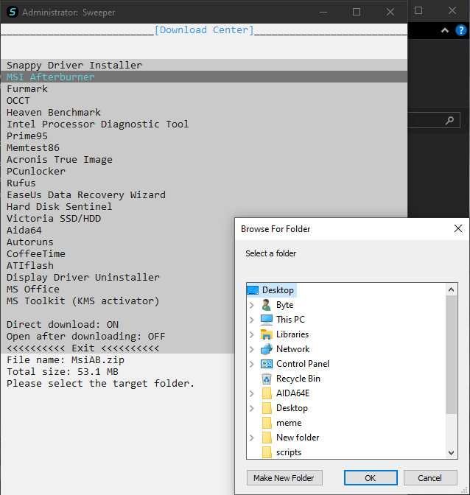470x495 pixels.
Task: Select EaseUs Data Recovery Wizard
Action: pos(86,195)
